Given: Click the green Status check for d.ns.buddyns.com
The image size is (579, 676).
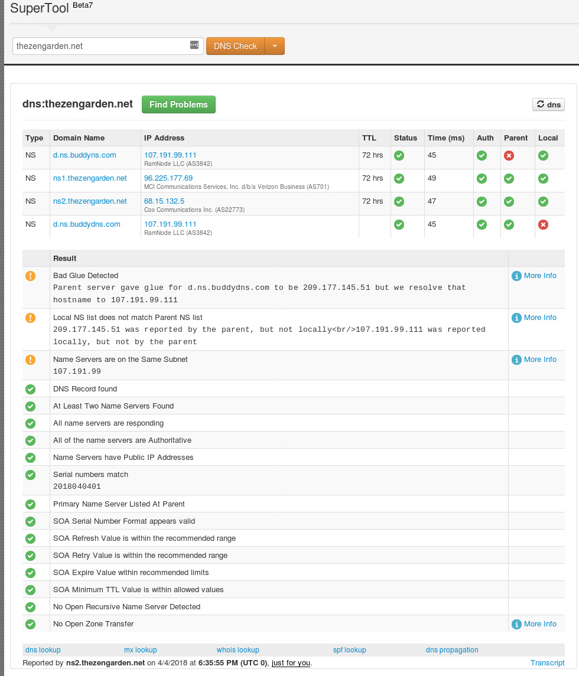Looking at the screenshot, I should [x=399, y=156].
